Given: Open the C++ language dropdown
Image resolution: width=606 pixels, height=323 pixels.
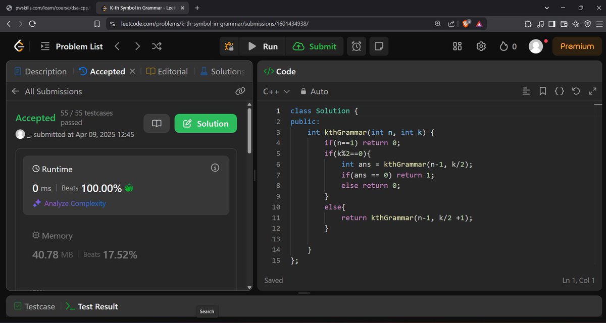Looking at the screenshot, I should click(276, 91).
